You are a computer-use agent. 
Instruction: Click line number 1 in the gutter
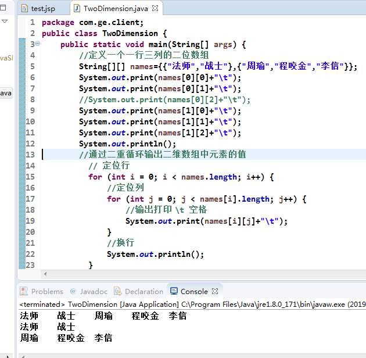(33, 22)
